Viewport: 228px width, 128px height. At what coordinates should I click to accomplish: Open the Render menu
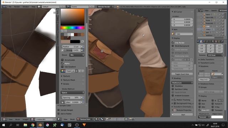click(17, 7)
